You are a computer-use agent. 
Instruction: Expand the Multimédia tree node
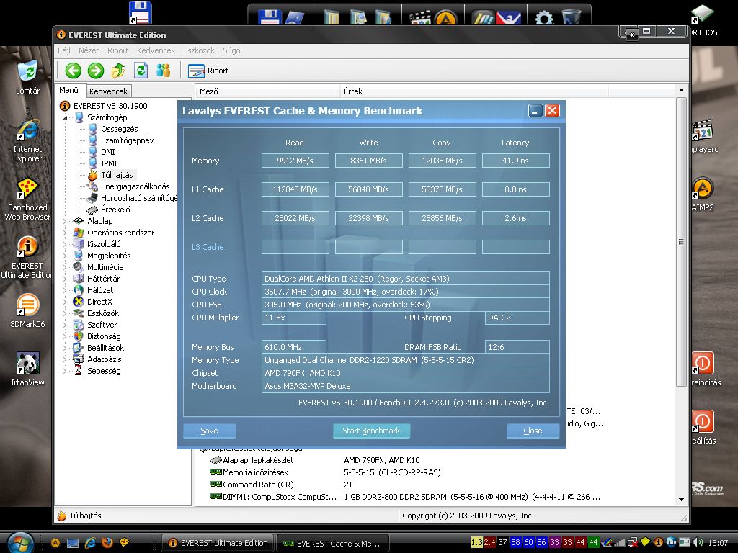point(65,267)
